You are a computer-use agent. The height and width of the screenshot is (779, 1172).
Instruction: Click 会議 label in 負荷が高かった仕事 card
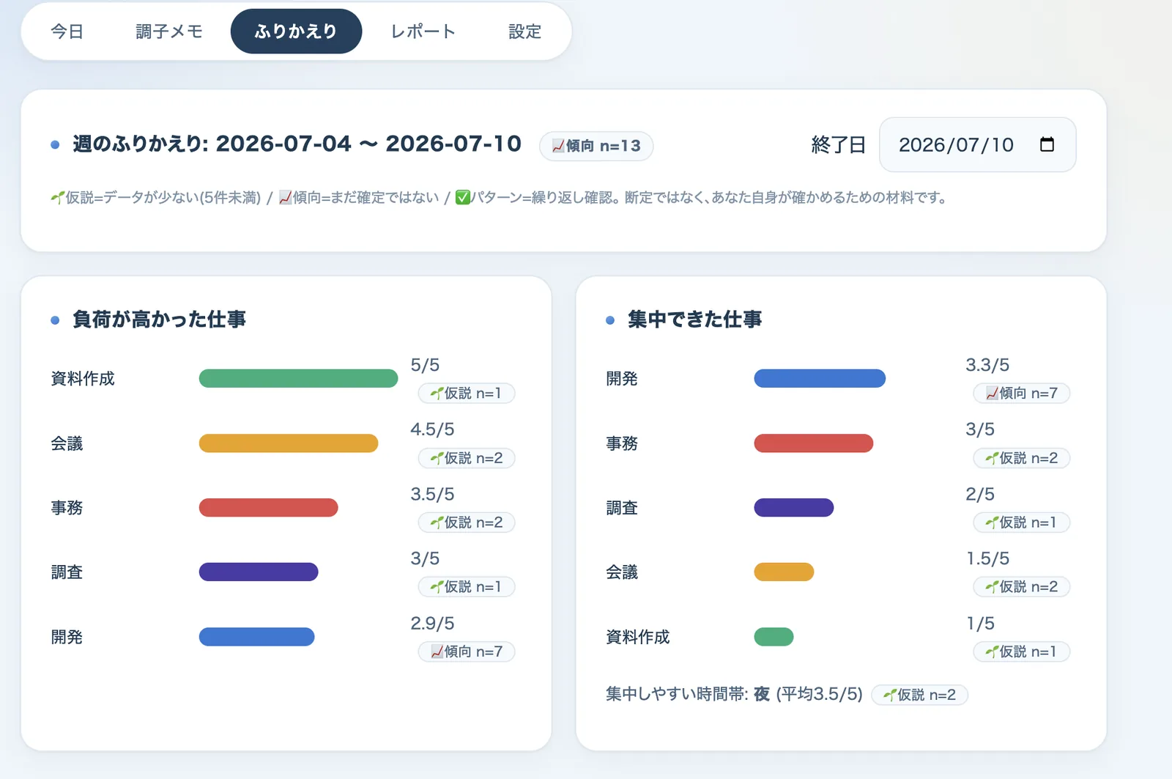tap(67, 443)
